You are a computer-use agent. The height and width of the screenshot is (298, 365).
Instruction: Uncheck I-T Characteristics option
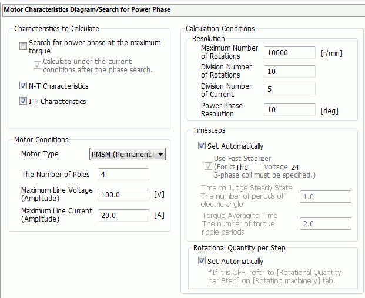coord(24,101)
